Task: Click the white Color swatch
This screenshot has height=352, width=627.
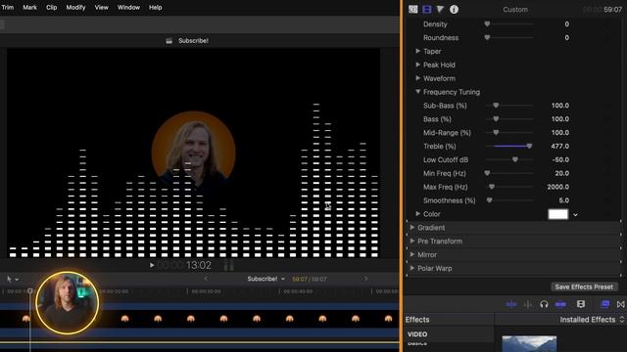Action: [557, 214]
